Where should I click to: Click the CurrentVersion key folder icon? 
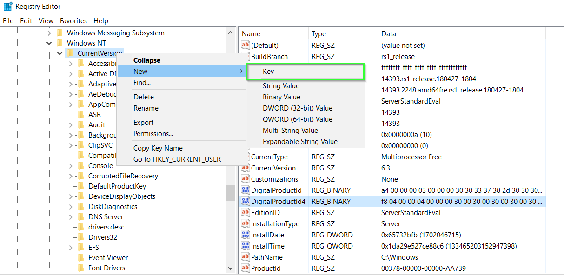pos(70,53)
